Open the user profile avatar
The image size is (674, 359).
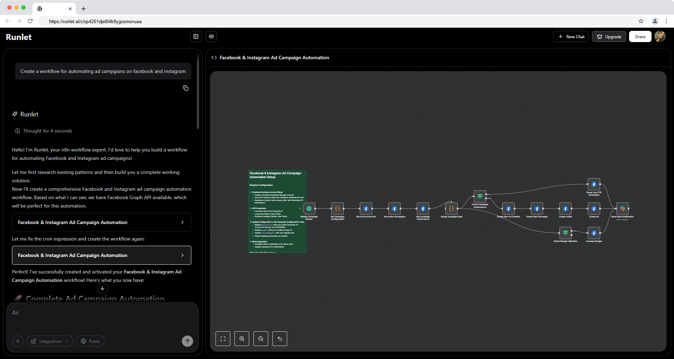point(660,36)
